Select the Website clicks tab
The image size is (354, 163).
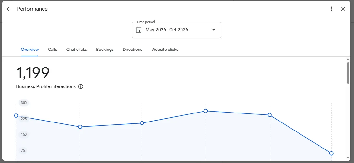(x=165, y=50)
